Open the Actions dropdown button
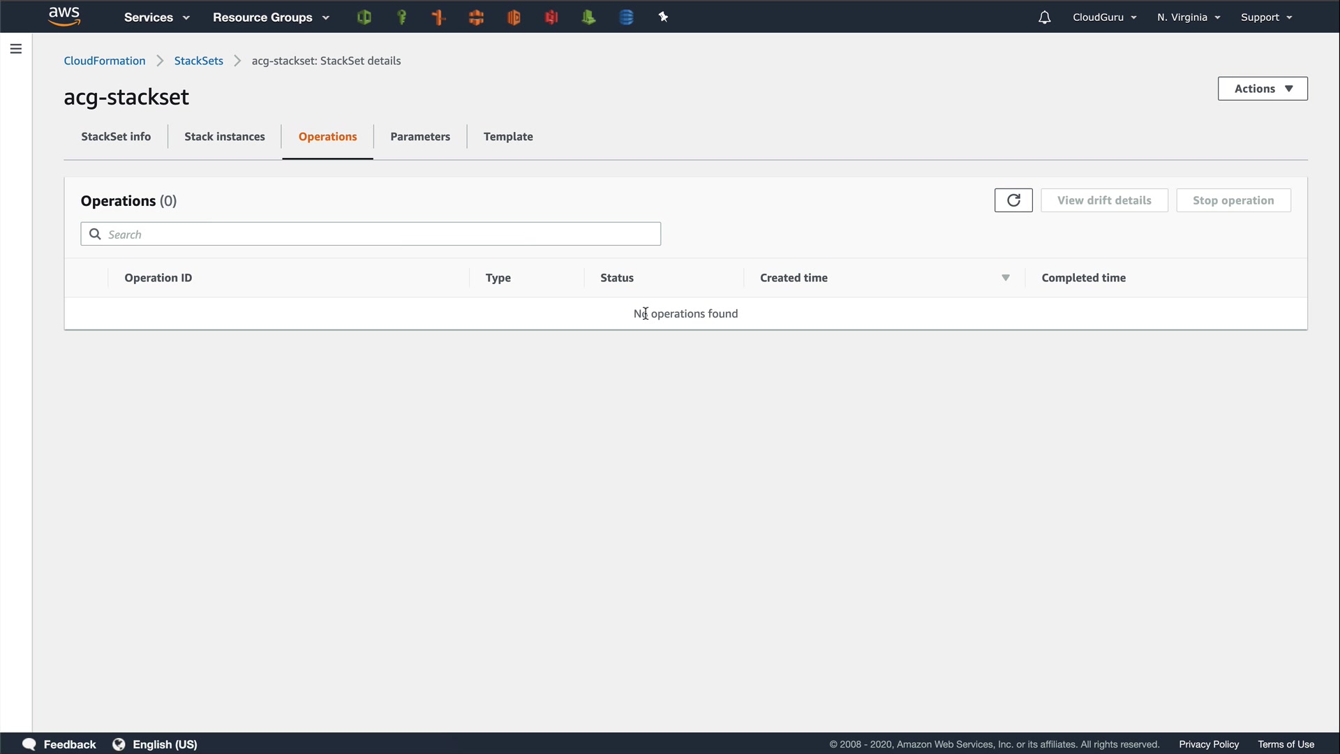This screenshot has height=754, width=1340. (1263, 89)
